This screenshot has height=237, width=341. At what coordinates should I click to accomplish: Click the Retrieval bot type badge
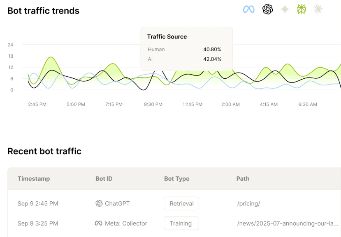pyautogui.click(x=181, y=203)
